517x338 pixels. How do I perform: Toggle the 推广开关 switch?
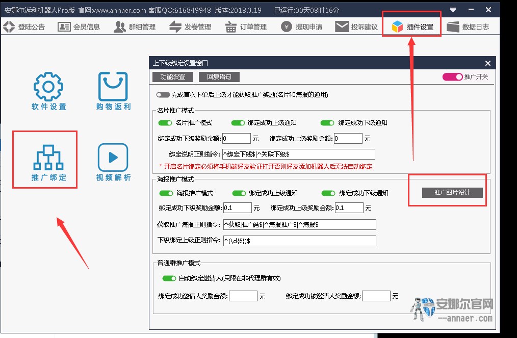pyautogui.click(x=452, y=77)
